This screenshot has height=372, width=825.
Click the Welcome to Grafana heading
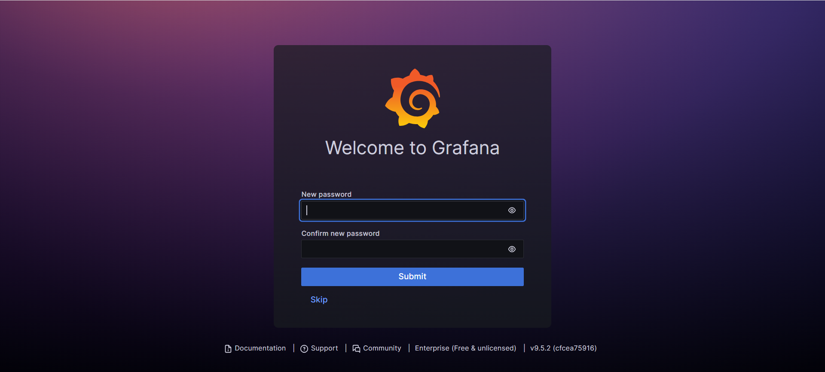pyautogui.click(x=412, y=148)
